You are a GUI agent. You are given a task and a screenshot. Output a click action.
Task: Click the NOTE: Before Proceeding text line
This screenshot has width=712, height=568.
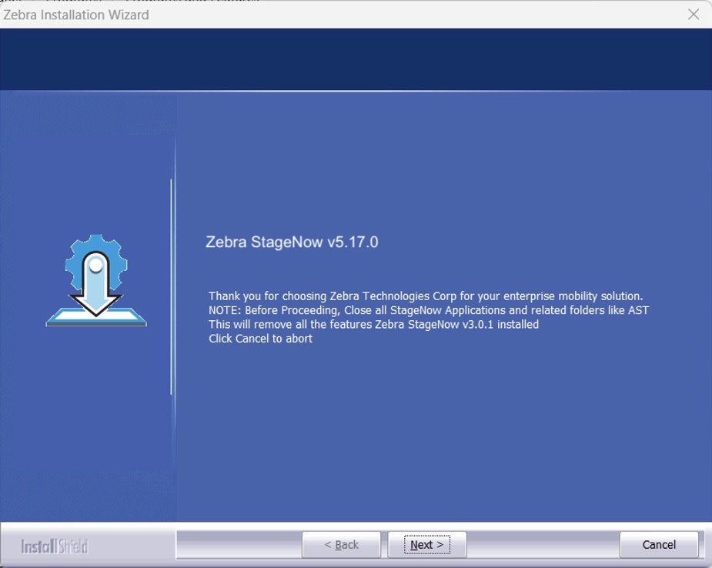pyautogui.click(x=429, y=310)
